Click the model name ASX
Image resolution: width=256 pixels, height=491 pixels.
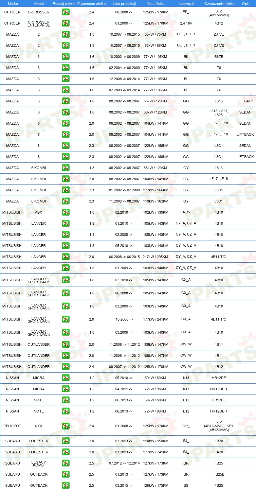[x=39, y=212]
